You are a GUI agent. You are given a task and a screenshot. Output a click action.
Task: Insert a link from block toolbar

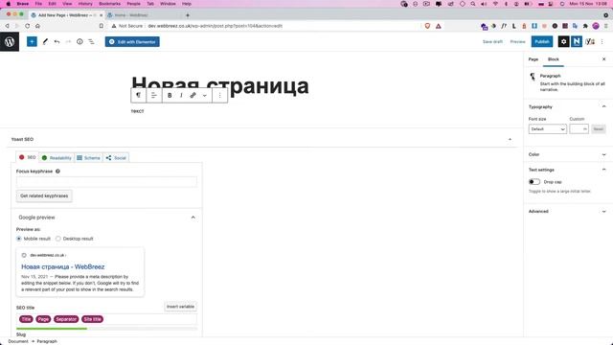pos(193,95)
